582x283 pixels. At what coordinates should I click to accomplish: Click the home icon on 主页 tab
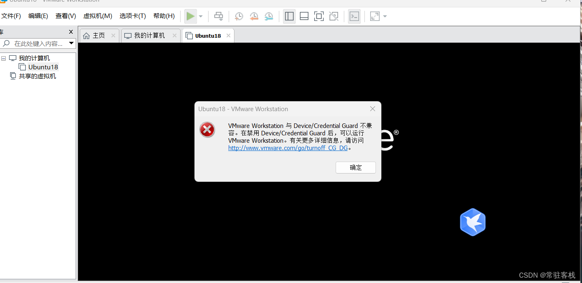point(86,36)
